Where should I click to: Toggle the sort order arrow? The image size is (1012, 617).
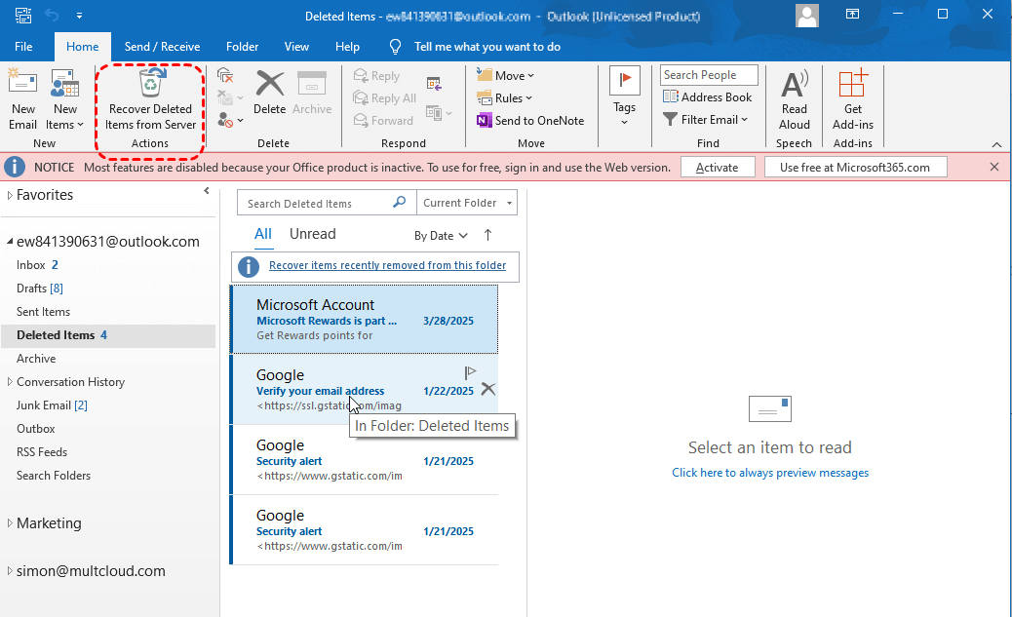[487, 236]
